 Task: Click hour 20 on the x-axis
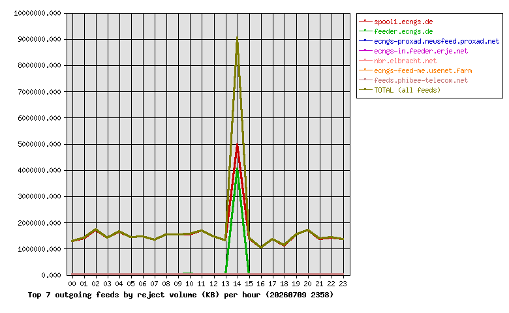[x=307, y=284]
